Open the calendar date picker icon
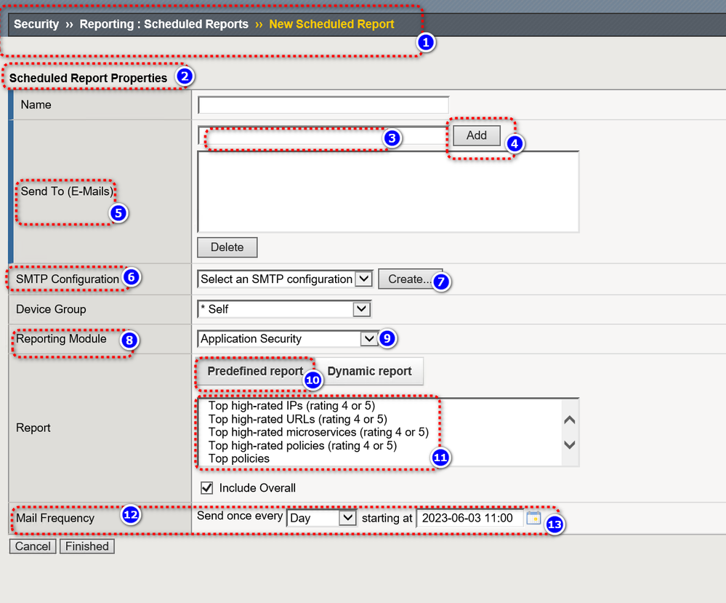Viewport: 726px width, 603px height. click(x=533, y=518)
